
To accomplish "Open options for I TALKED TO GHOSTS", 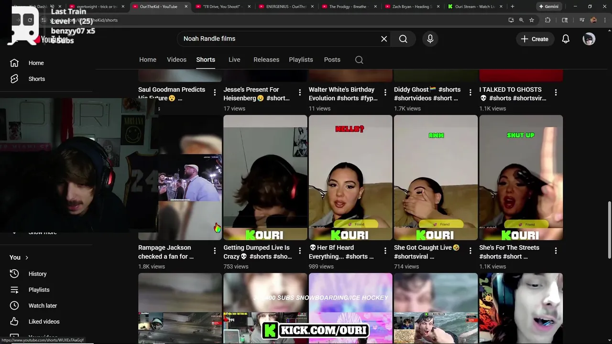I will tap(556, 92).
